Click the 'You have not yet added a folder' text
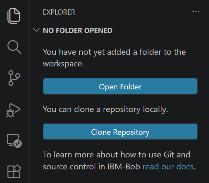The width and height of the screenshot is (209, 183). pos(114,58)
